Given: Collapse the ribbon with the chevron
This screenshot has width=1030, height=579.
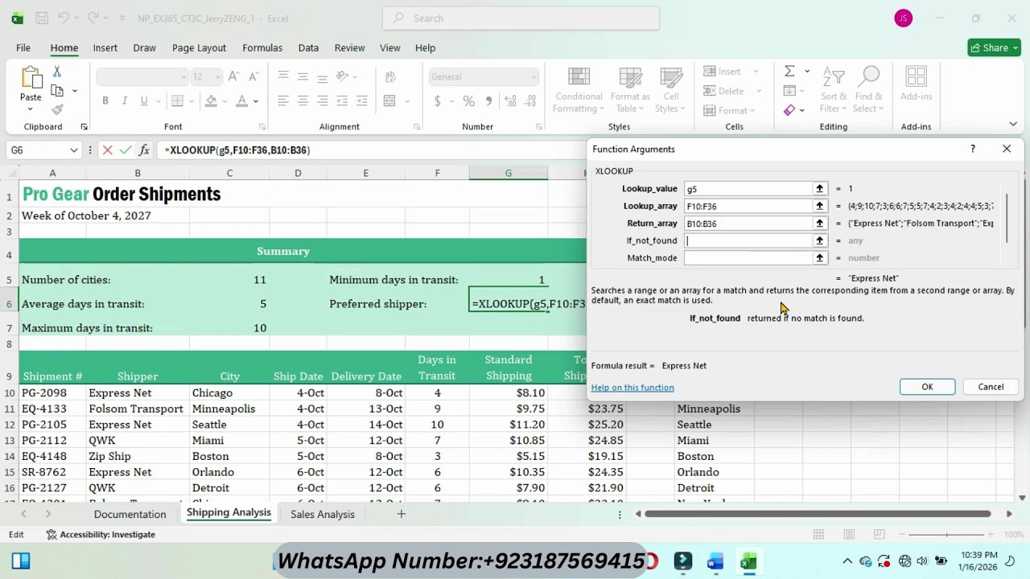Looking at the screenshot, I should coord(1013,124).
